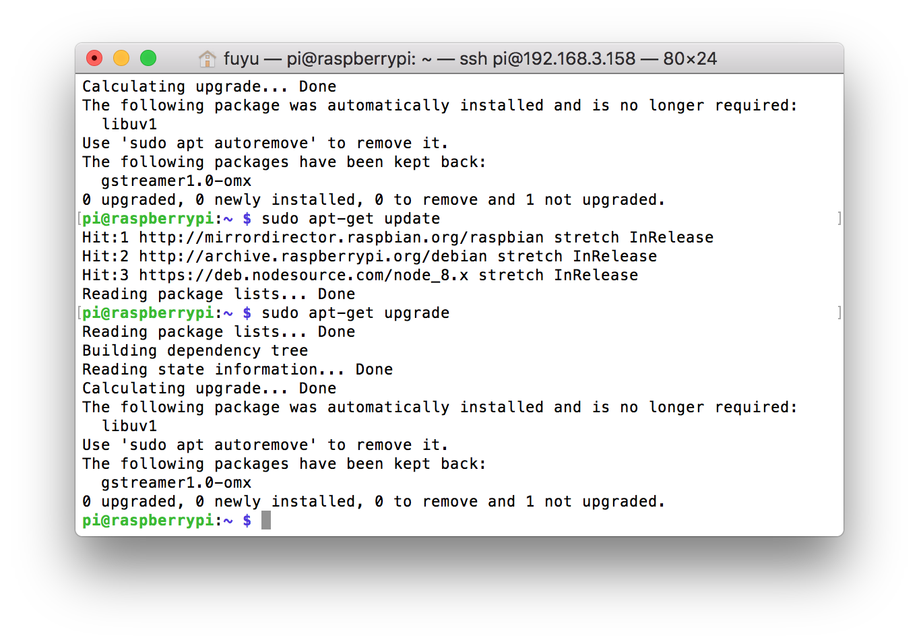Click the window title text showing ssh pi@192.168.3.158

click(470, 59)
